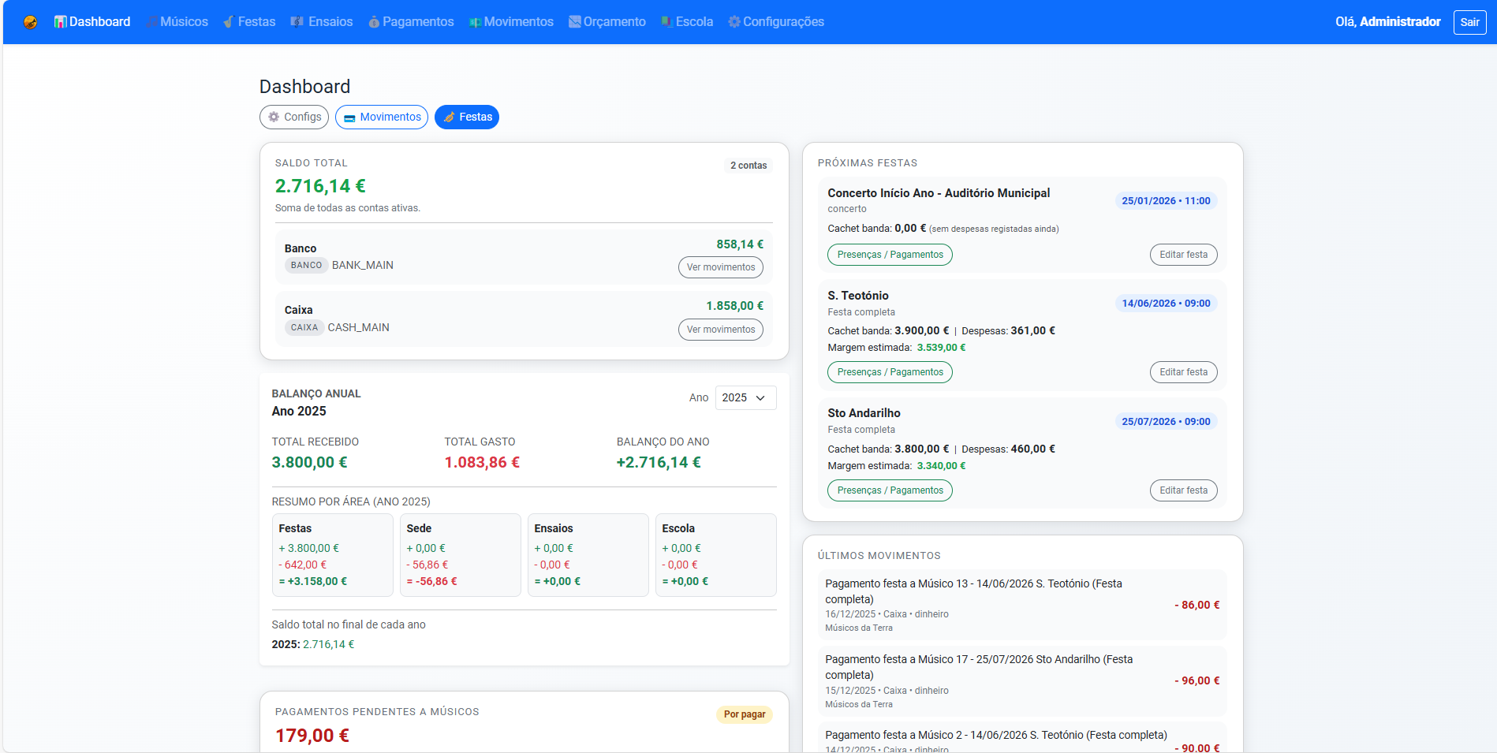The width and height of the screenshot is (1497, 753).
Task: Navigate to Pagamentos in top bar
Action: pyautogui.click(x=411, y=22)
